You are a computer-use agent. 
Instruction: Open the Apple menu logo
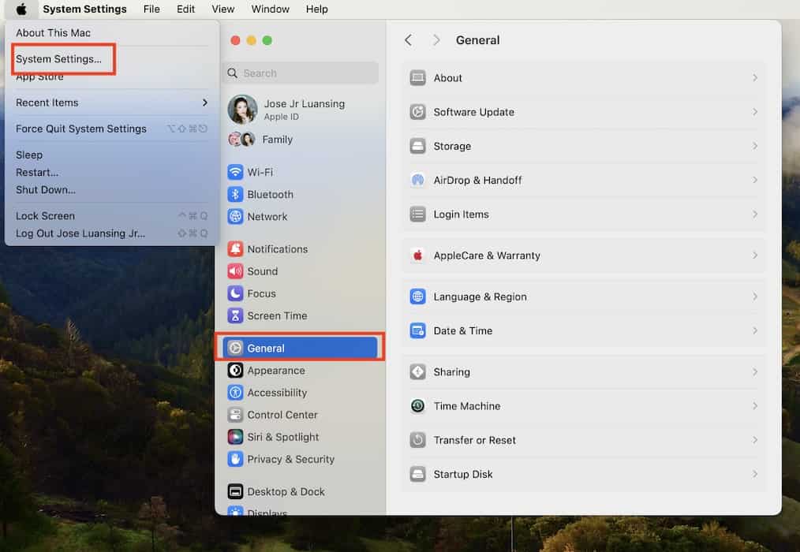(x=21, y=9)
